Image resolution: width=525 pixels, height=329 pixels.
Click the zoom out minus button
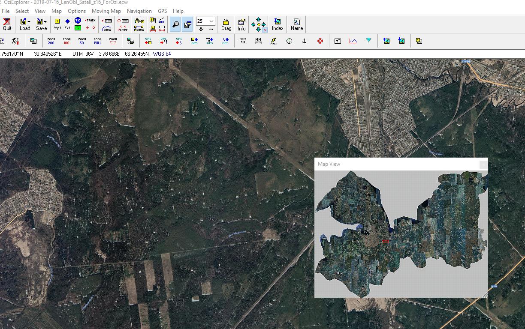211,29
